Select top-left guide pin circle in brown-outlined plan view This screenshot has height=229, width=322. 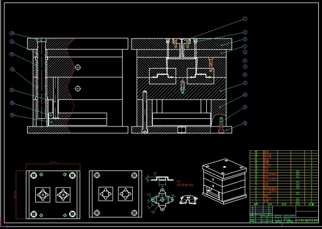coord(33,175)
